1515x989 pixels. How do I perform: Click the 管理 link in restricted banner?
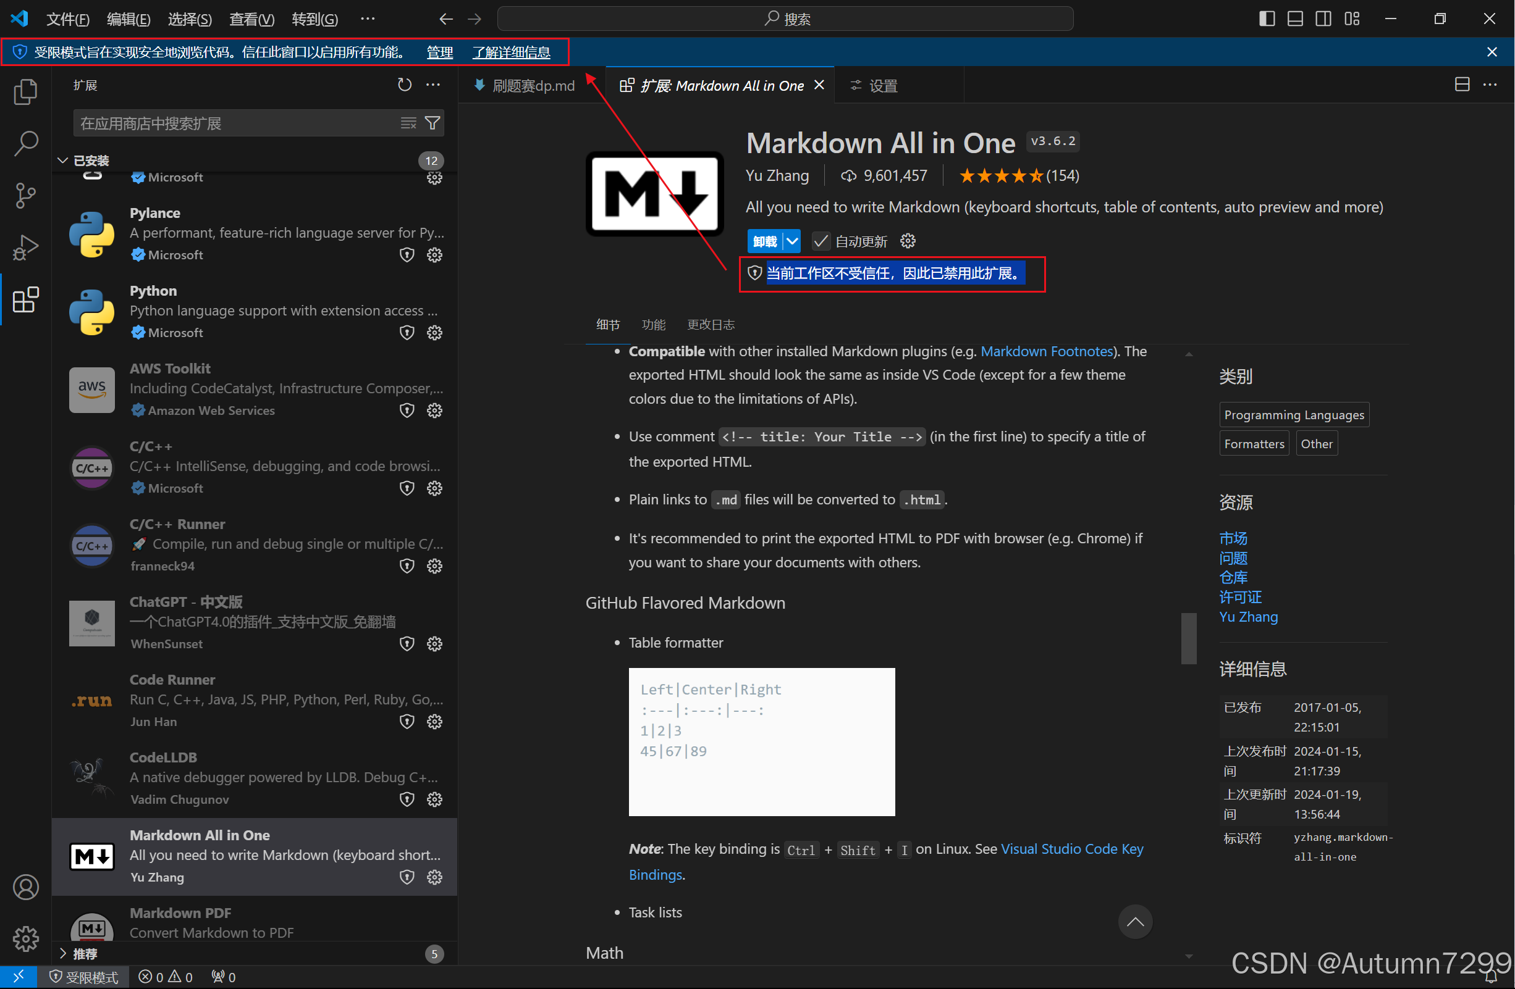439,52
